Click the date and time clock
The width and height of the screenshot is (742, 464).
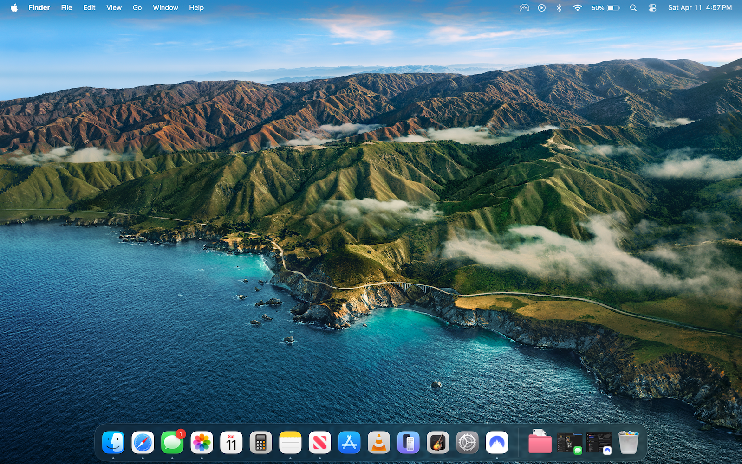coord(700,8)
